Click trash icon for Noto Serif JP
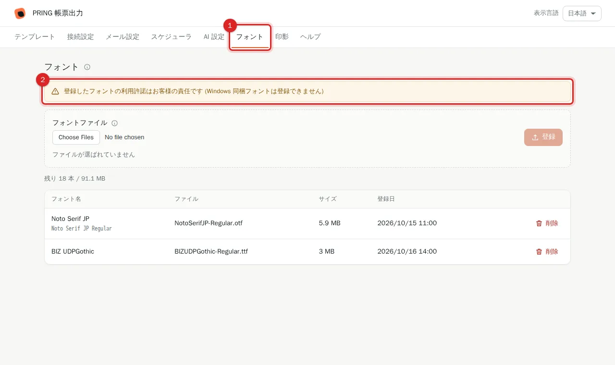This screenshot has height=365, width=615. 539,223
